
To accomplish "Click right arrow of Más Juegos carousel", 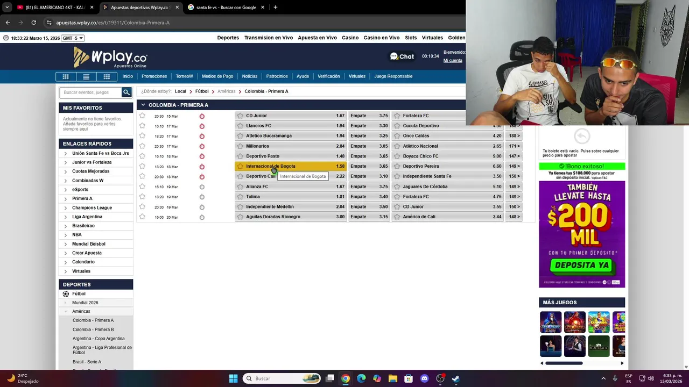I will [x=622, y=363].
